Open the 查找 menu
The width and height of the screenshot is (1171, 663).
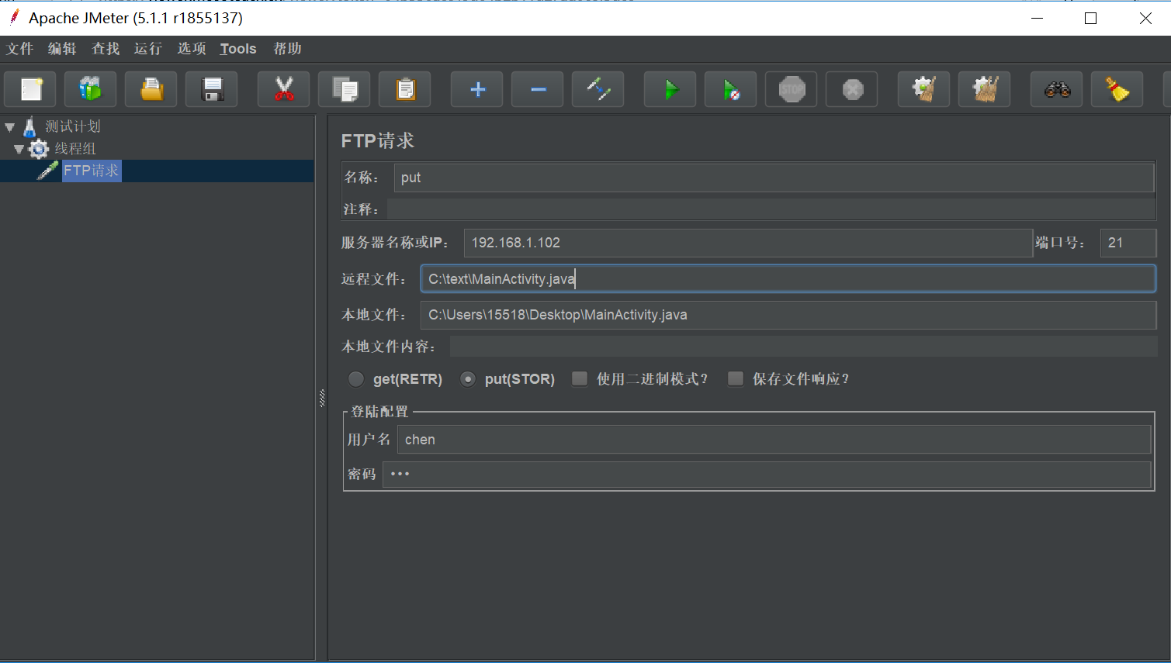(x=106, y=49)
